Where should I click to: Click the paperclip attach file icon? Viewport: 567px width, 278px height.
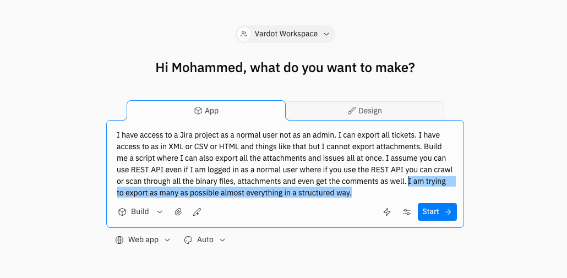click(178, 212)
